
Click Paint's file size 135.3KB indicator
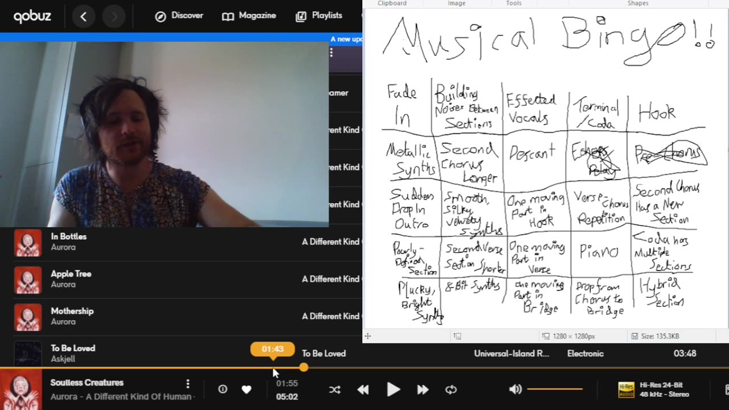click(655, 337)
